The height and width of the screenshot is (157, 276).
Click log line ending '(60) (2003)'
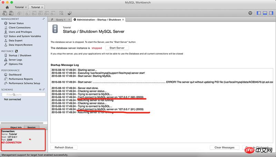click(x=98, y=97)
